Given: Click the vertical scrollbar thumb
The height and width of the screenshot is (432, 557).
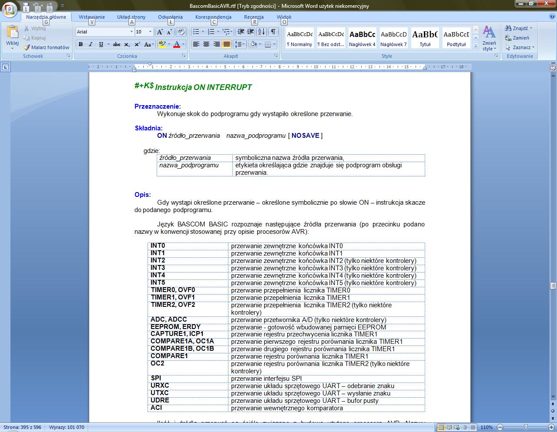Looking at the screenshot, I should (553, 286).
